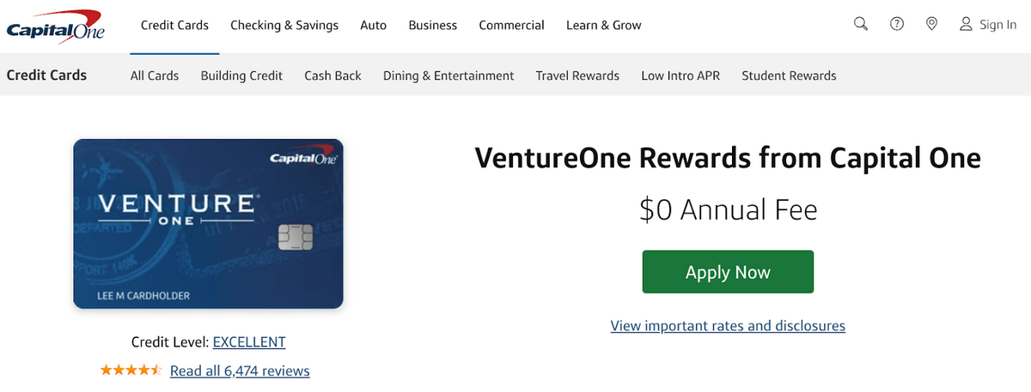Open the Credit Cards menu
The height and width of the screenshot is (392, 1031).
pyautogui.click(x=174, y=25)
